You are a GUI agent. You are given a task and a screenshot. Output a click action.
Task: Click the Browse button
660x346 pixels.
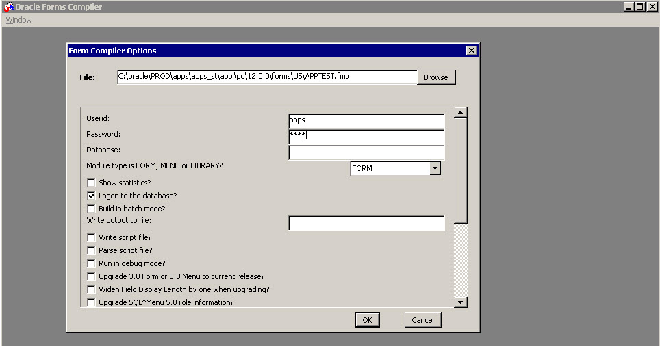[436, 77]
